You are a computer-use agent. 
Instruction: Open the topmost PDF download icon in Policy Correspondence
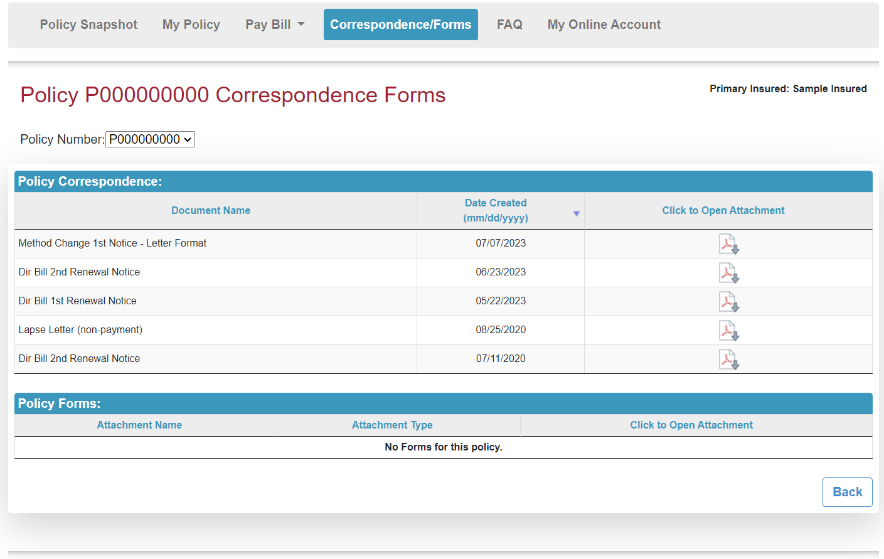[728, 243]
